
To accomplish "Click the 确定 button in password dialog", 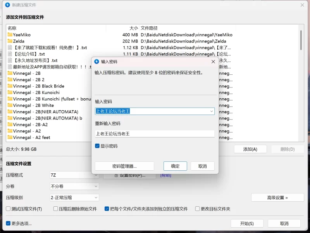I will [175, 166].
